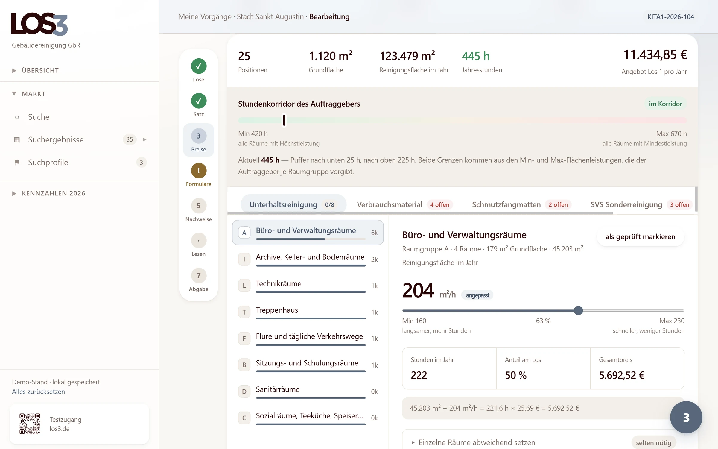
Task: Open Stadt Sankt Augustin breadcrumb
Action: 270,17
